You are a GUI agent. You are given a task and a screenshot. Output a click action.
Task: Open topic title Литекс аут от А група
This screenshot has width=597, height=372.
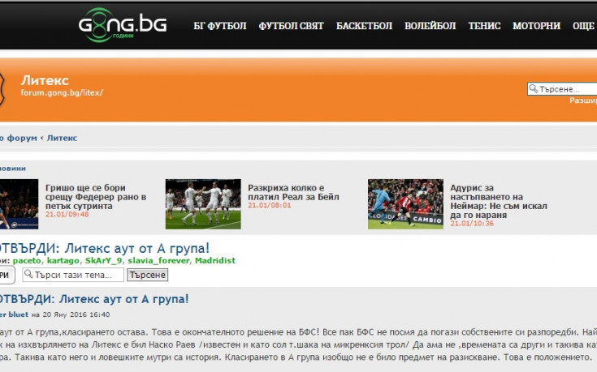(x=105, y=248)
